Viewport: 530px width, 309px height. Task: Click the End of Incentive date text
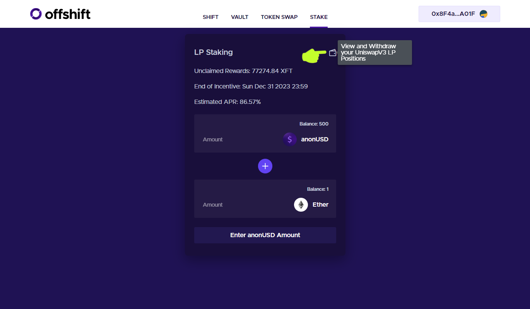point(251,87)
